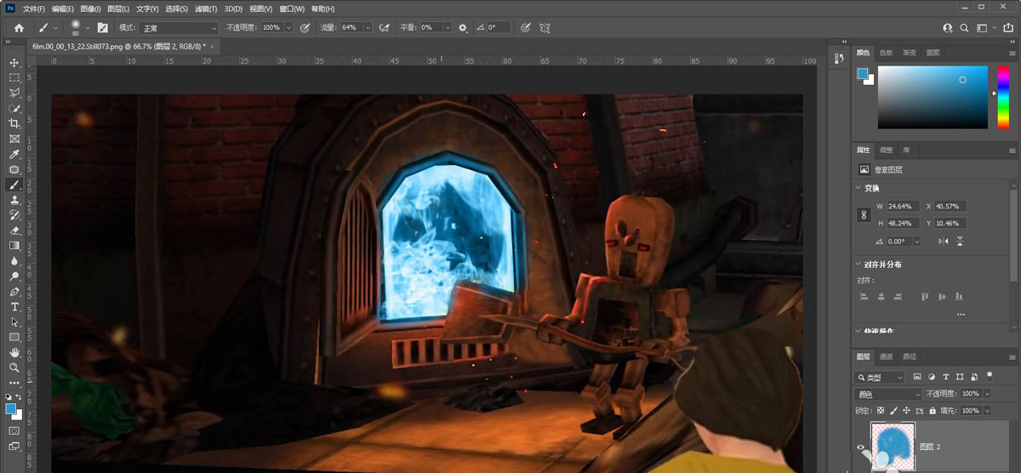Select the Horizontal Type tool
Viewport: 1021px width, 473px height.
[x=14, y=306]
